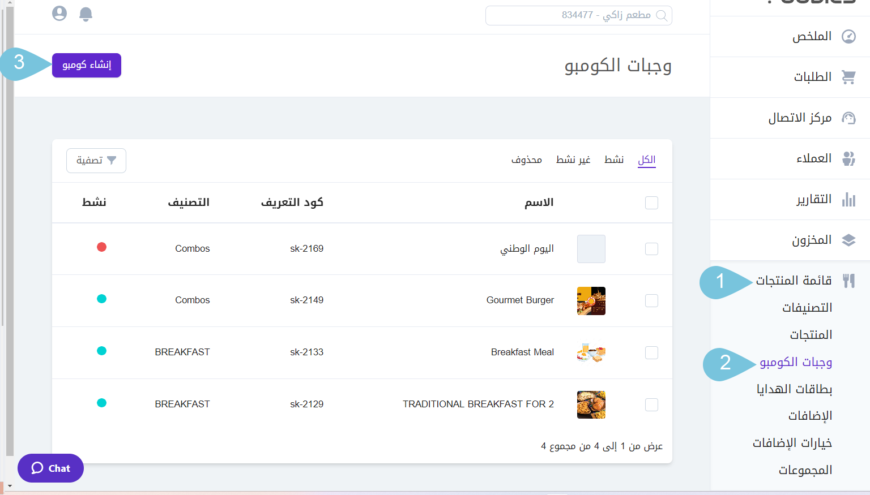
Task: Click the sk-2133 code cell
Action: [x=306, y=352]
